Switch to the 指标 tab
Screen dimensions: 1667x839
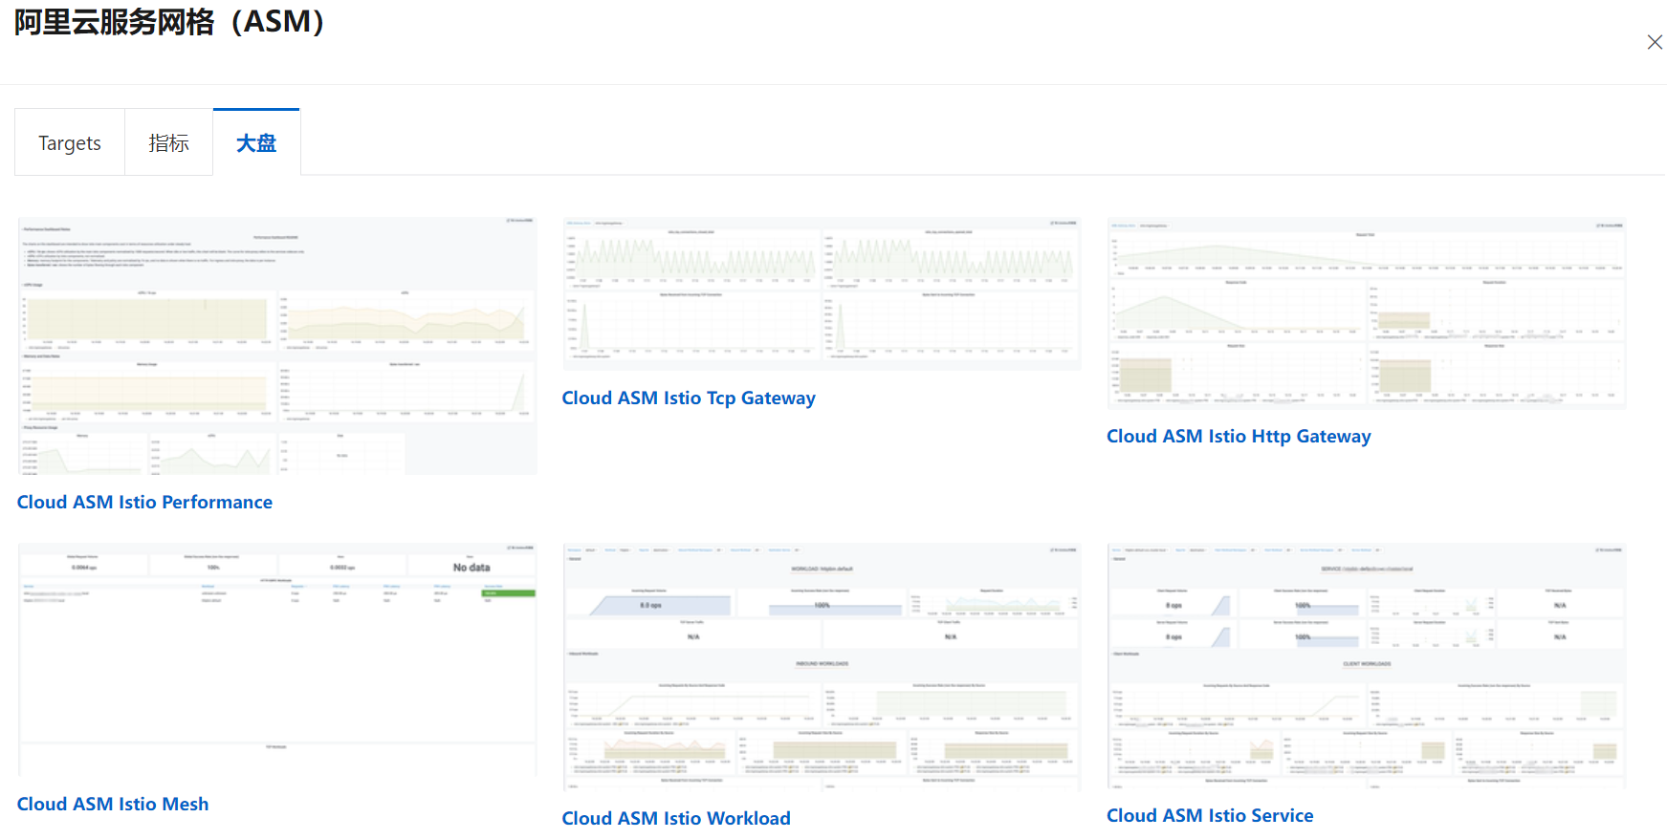pyautogui.click(x=168, y=142)
